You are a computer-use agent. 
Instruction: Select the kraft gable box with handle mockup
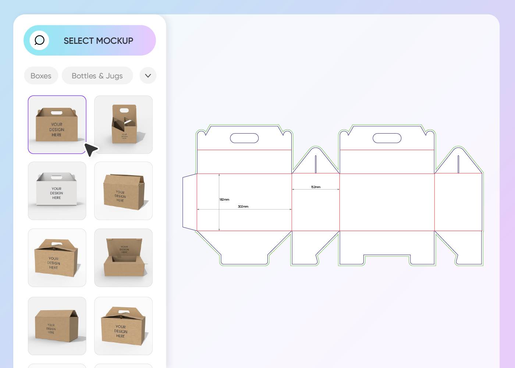point(57,124)
